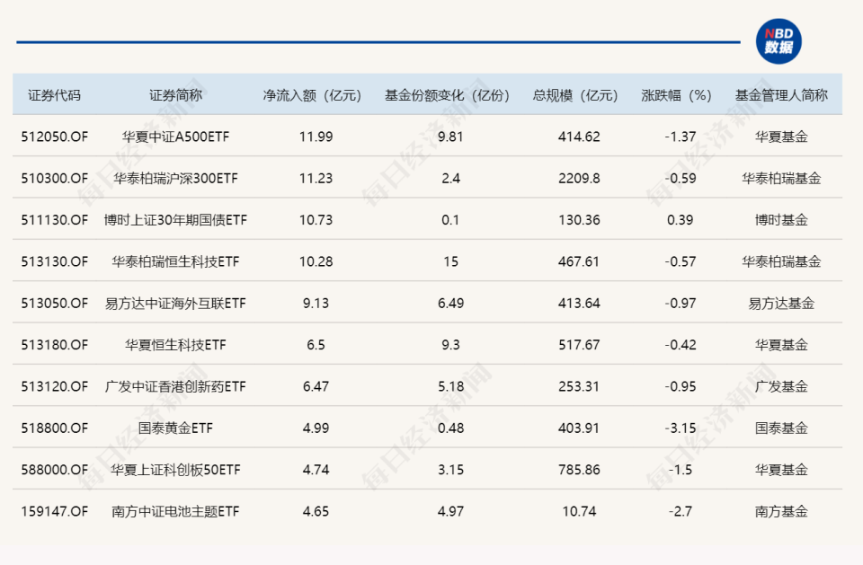The height and width of the screenshot is (565, 863).
Task: Select the 总规模（亿元） column header
Action: pyautogui.click(x=575, y=95)
